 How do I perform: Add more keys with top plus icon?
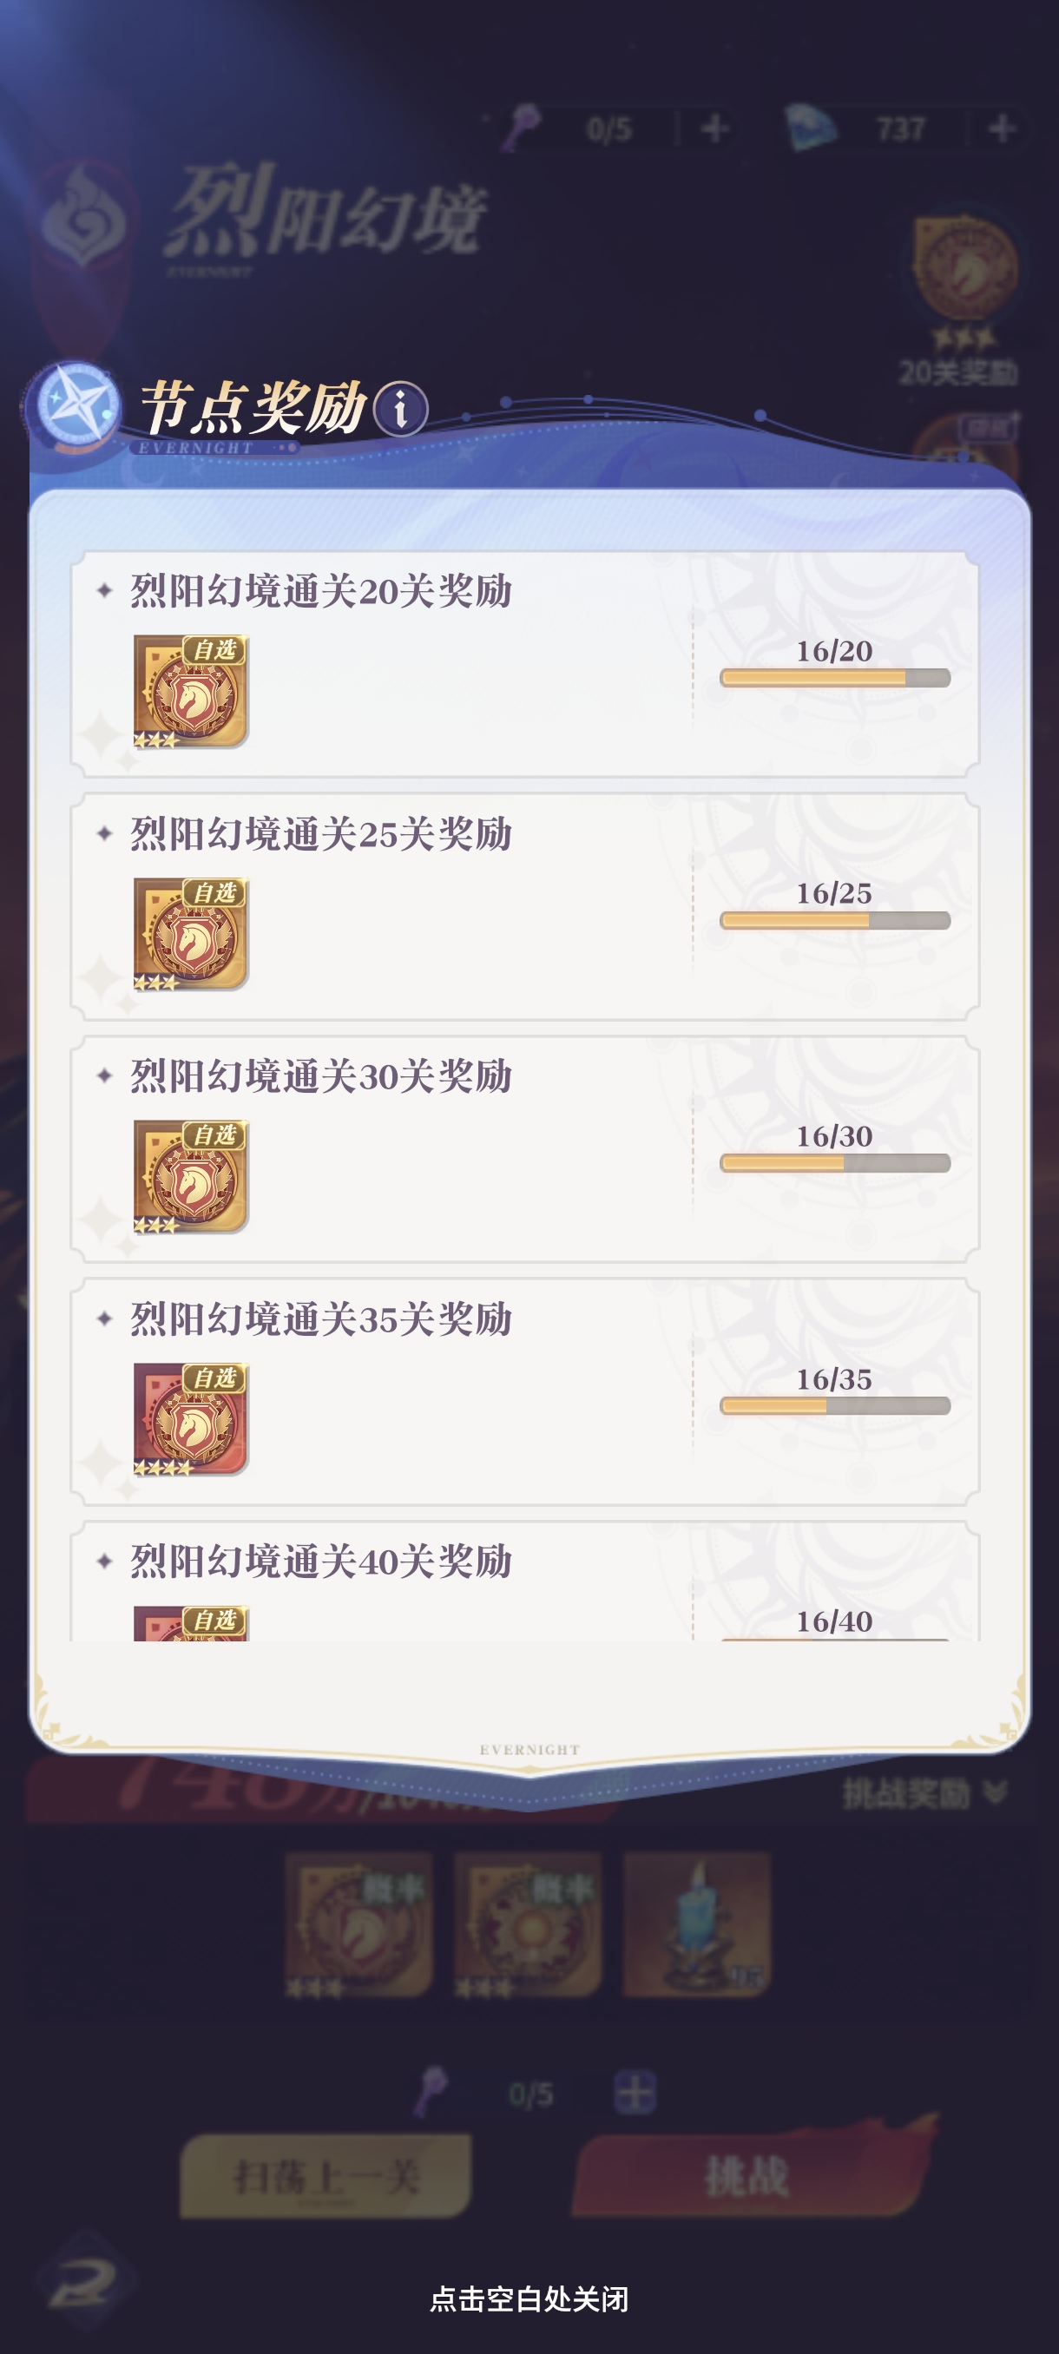[x=714, y=128]
